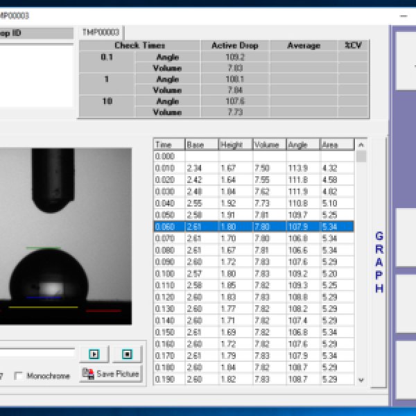Click the data table scrollbar thumb
This screenshot has width=416, height=416.
[361, 156]
